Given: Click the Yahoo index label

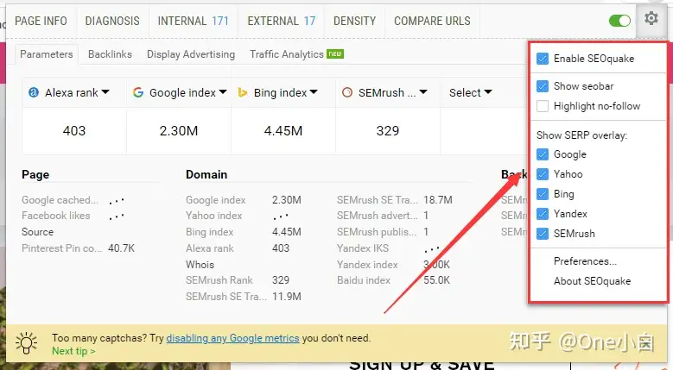Looking at the screenshot, I should point(213,216).
